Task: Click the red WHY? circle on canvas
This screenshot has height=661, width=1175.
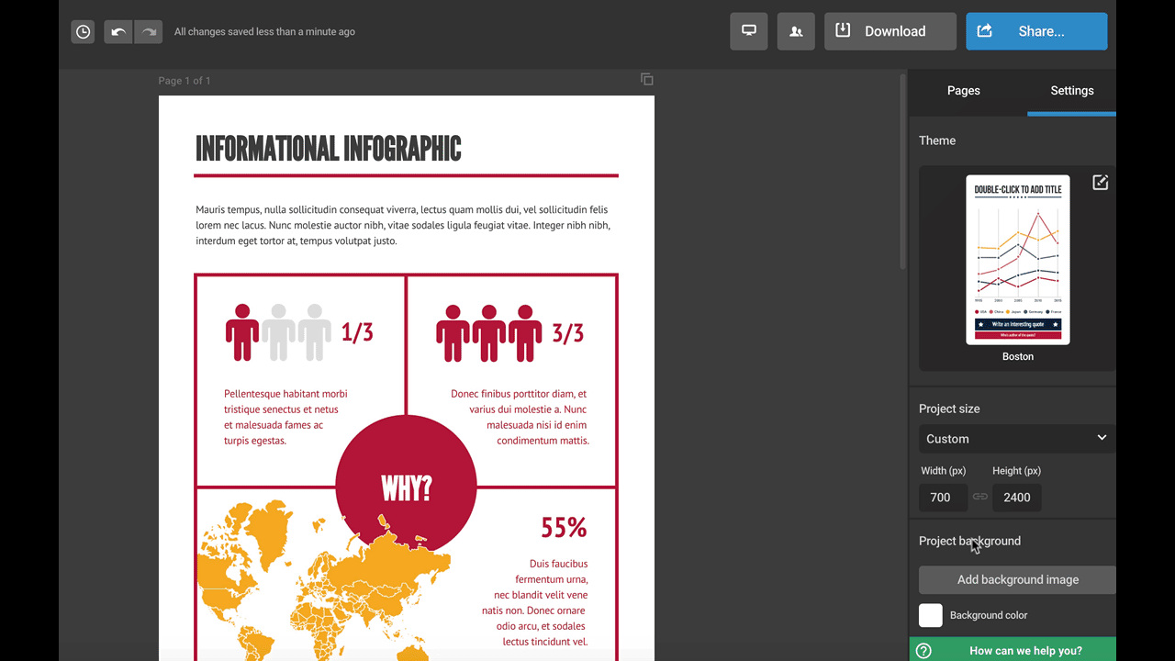Action: [406, 477]
